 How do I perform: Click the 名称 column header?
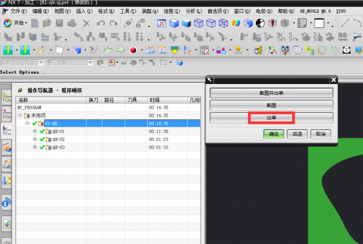tap(51, 100)
